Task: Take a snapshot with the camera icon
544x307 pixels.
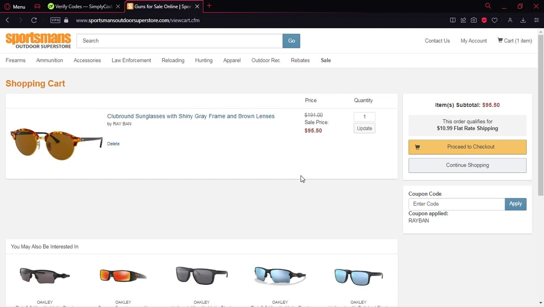Action: pos(474,20)
